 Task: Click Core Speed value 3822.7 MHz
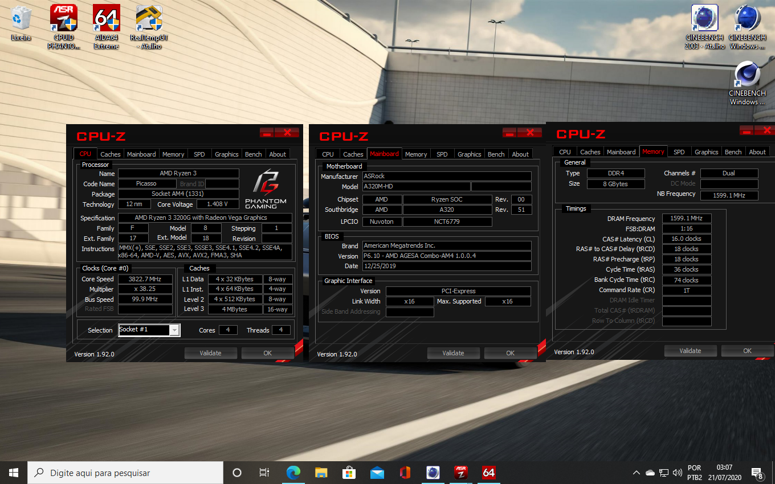pyautogui.click(x=145, y=279)
